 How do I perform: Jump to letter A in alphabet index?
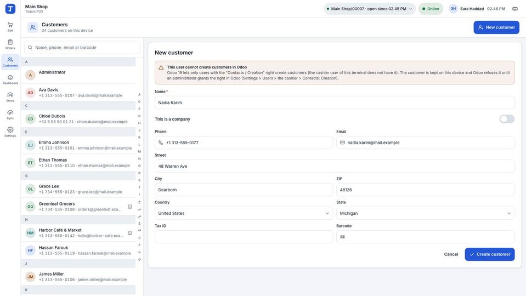point(139,94)
